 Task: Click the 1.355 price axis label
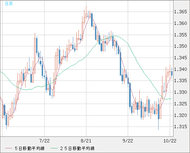pyautogui.click(x=180, y=35)
